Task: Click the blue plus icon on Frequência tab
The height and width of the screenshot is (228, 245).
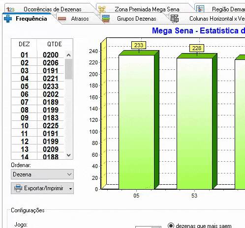Action: pyautogui.click(x=8, y=19)
